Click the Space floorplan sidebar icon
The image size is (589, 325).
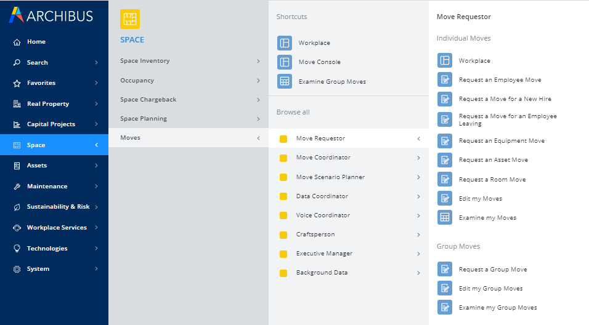tap(17, 145)
